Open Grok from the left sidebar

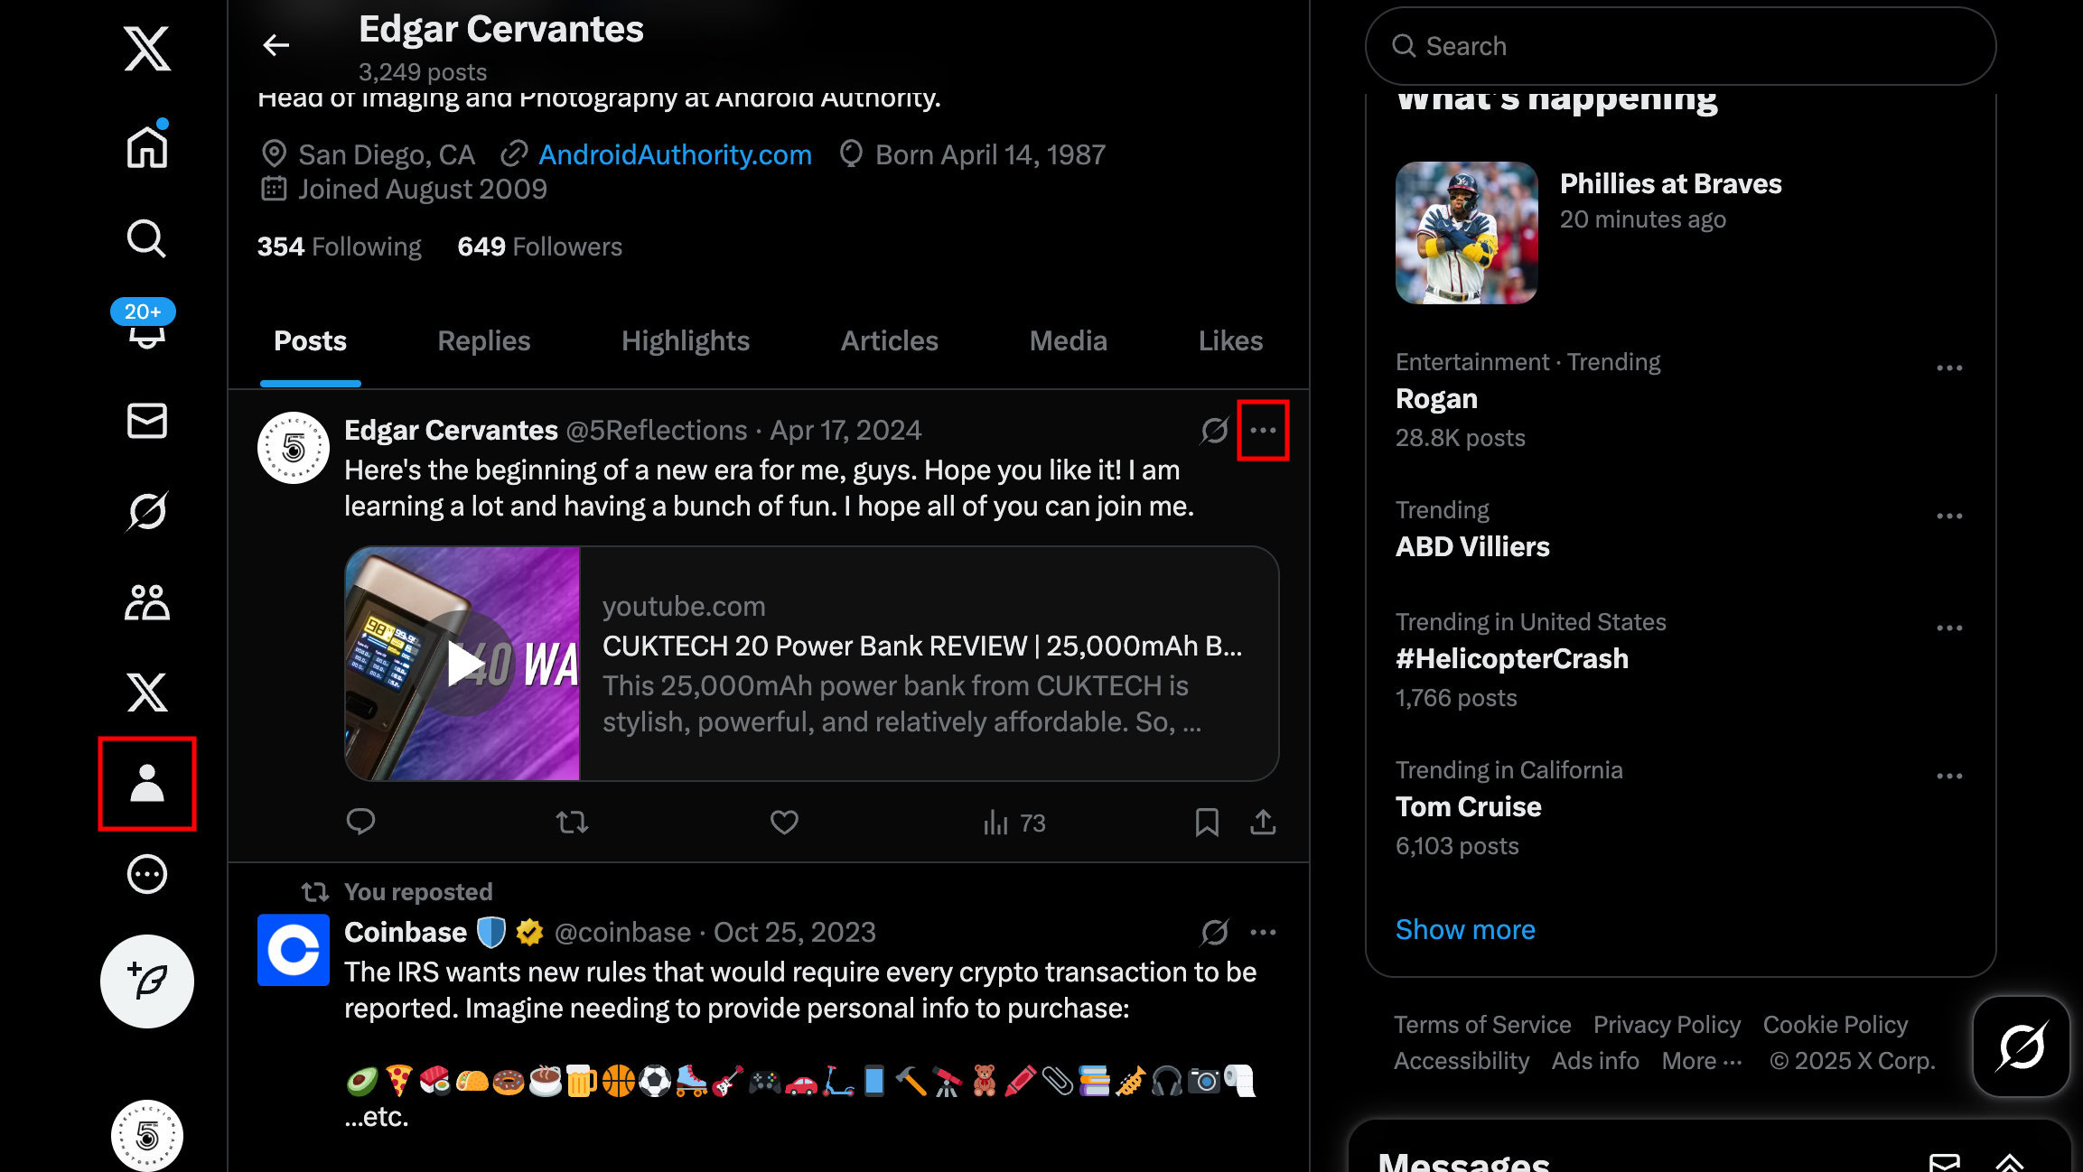point(146,511)
